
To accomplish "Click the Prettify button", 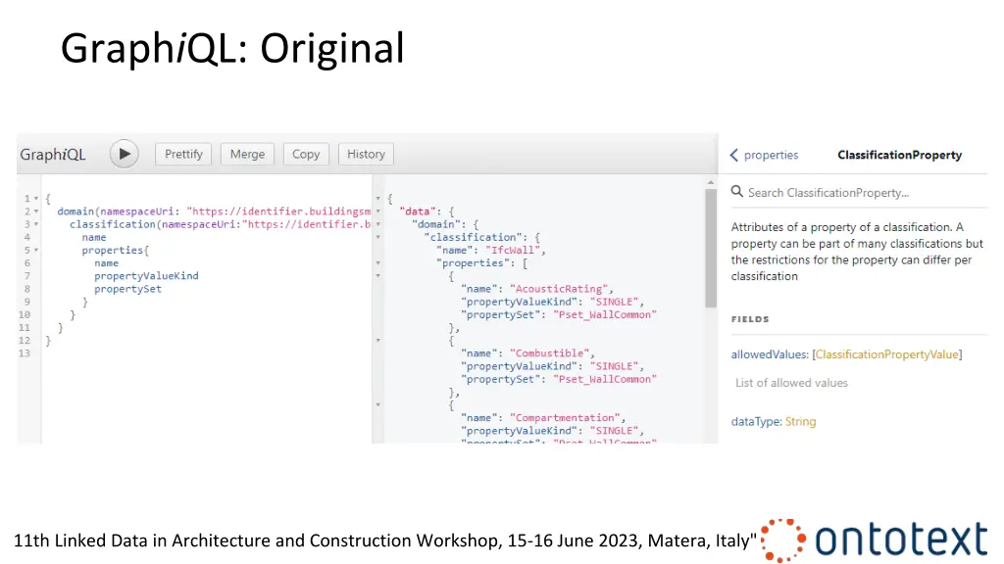I will click(x=183, y=154).
